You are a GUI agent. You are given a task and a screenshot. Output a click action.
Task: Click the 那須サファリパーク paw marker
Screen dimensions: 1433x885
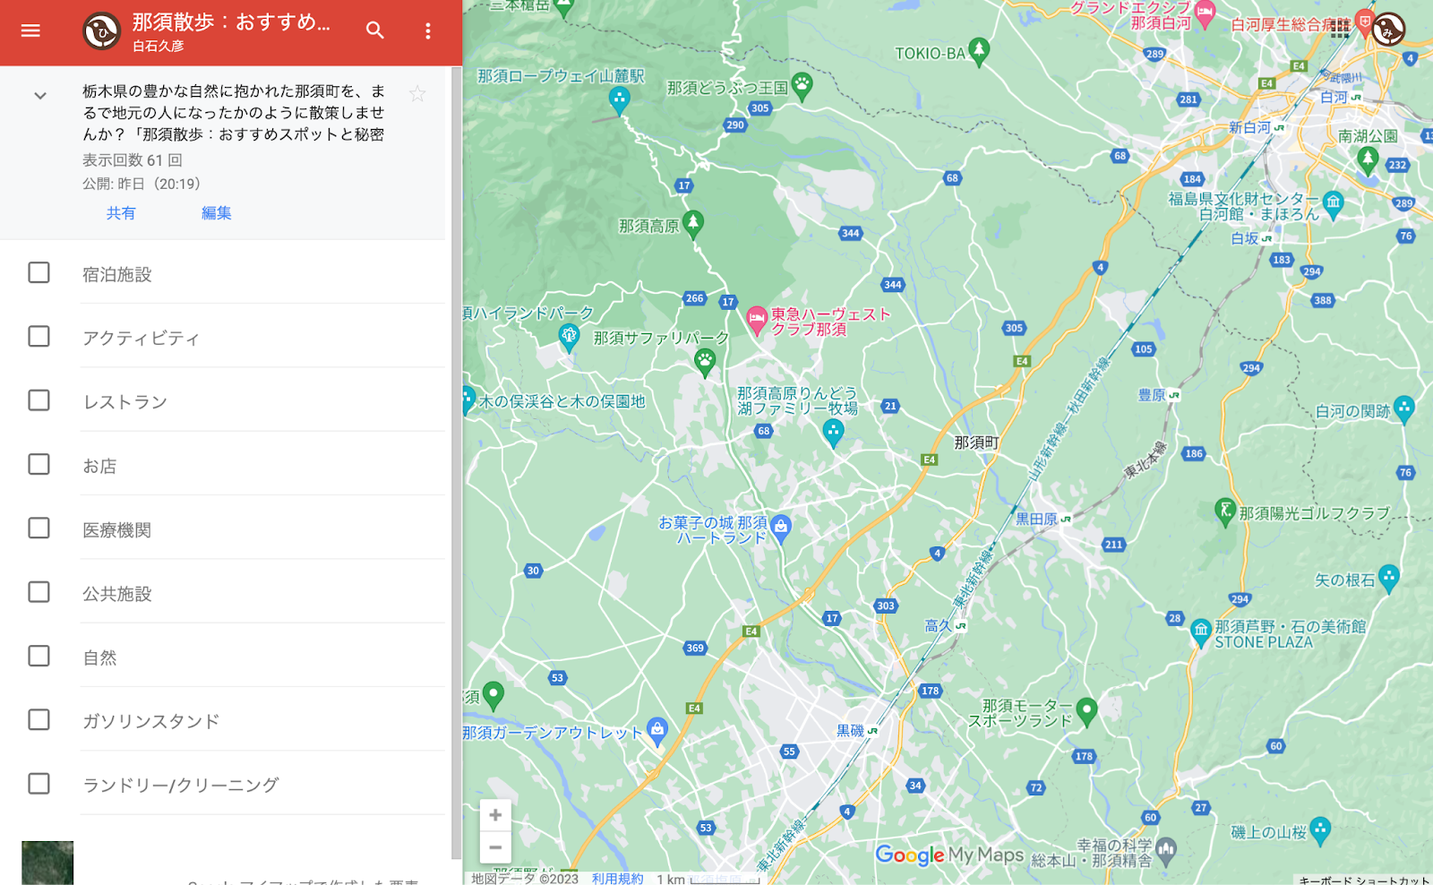tap(705, 362)
